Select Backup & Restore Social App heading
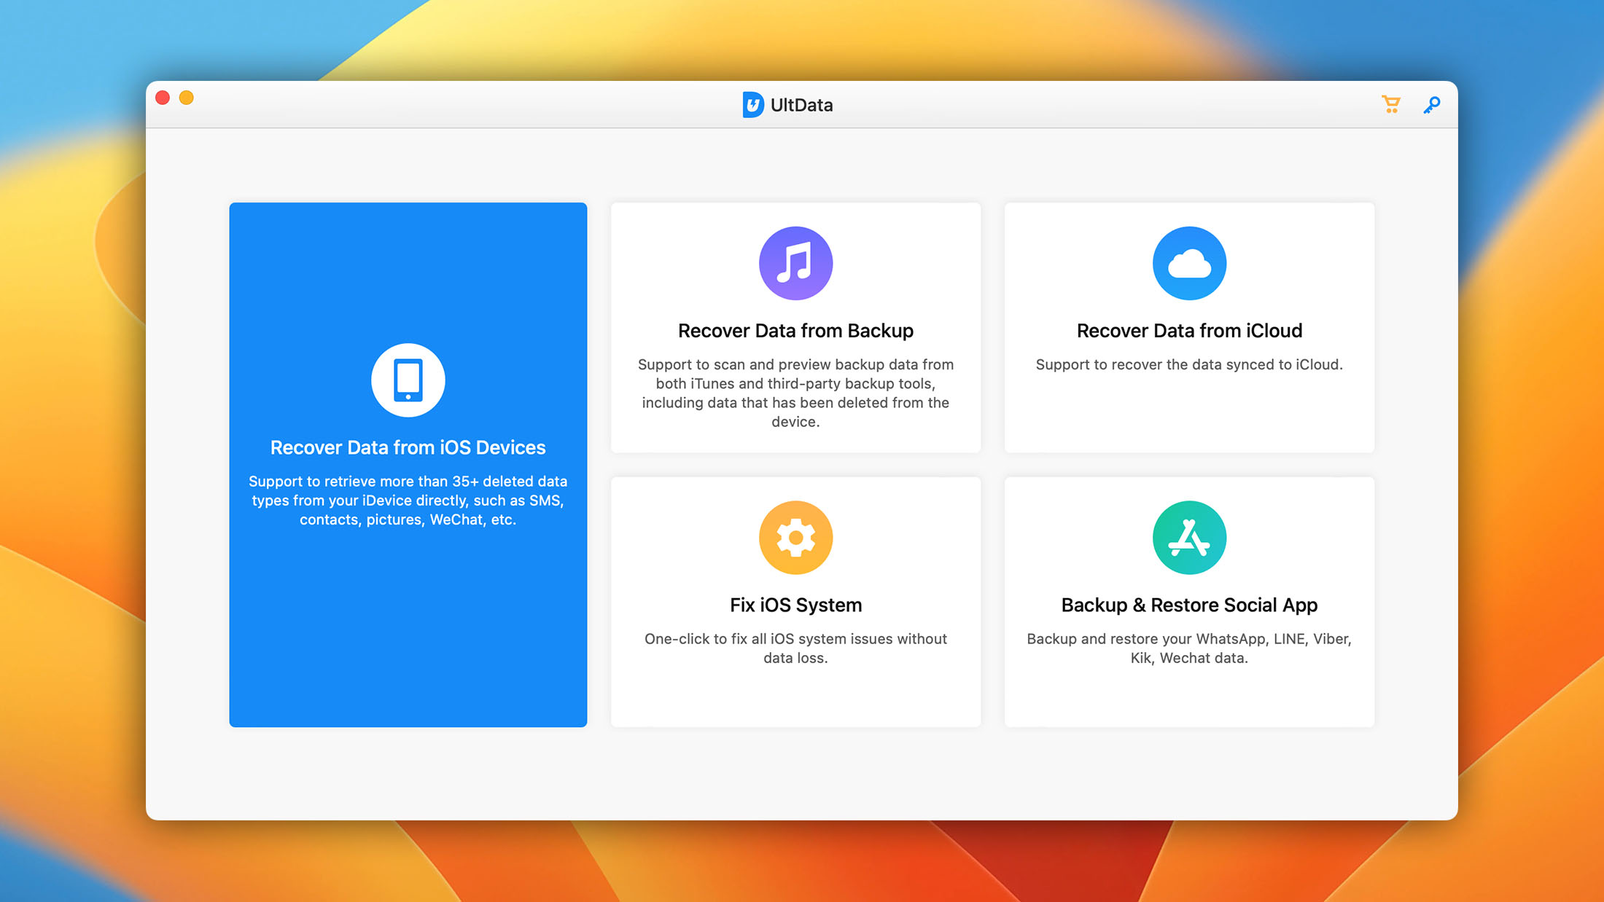This screenshot has height=902, width=1604. (x=1189, y=605)
